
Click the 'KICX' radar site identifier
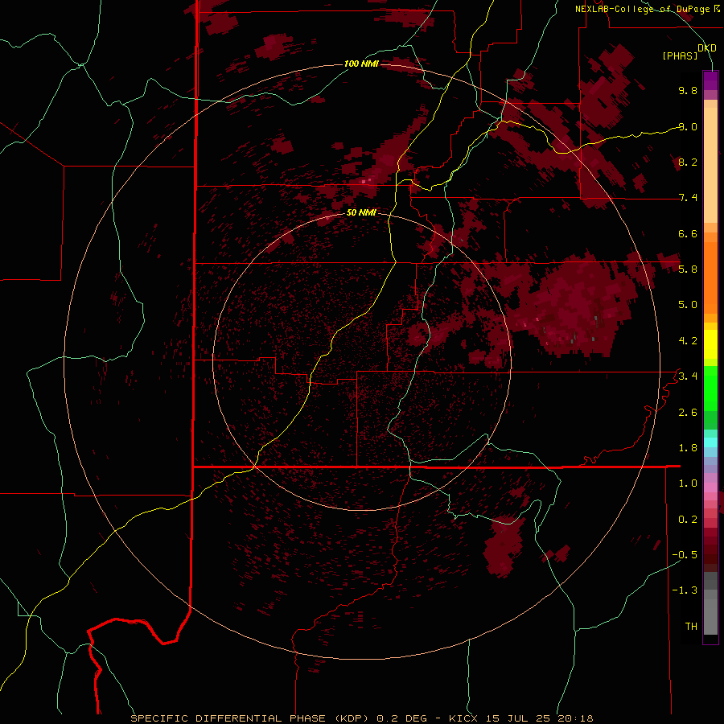(465, 718)
